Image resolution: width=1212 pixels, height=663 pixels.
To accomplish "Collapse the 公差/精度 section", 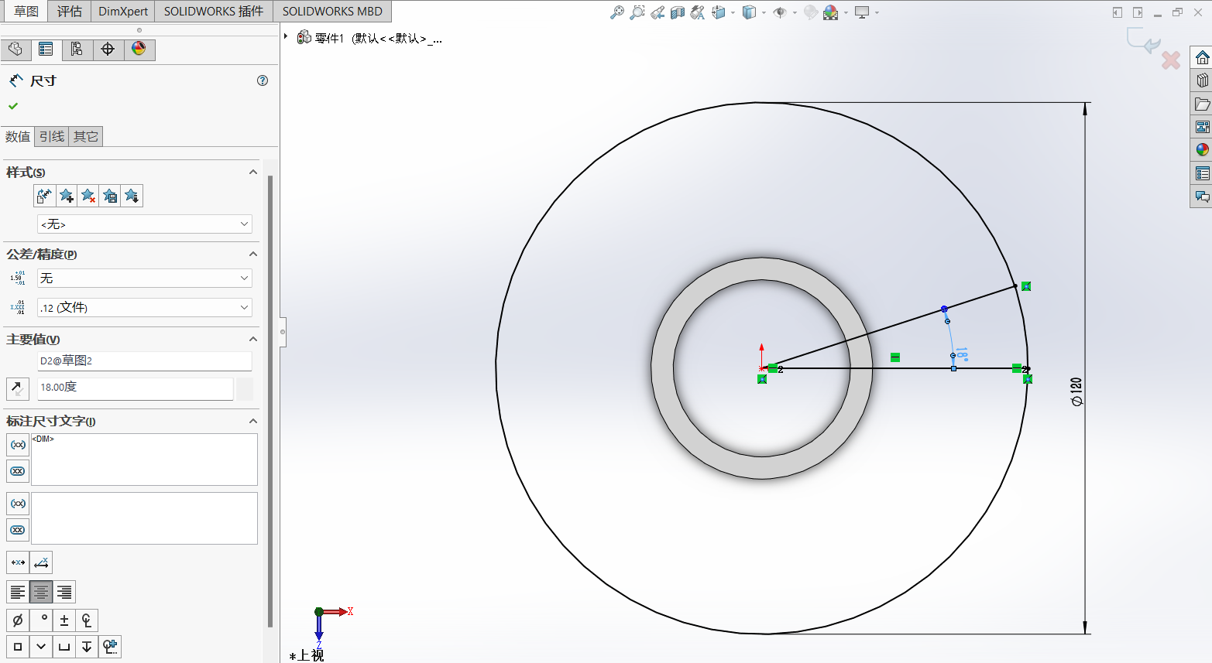I will point(252,254).
